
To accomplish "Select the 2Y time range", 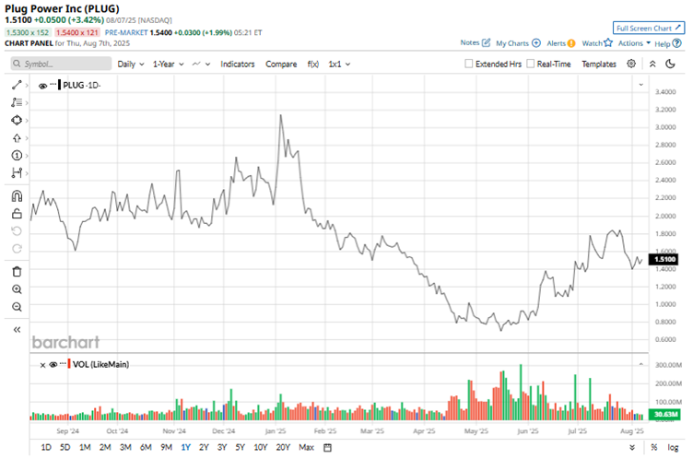I will pyautogui.click(x=204, y=448).
